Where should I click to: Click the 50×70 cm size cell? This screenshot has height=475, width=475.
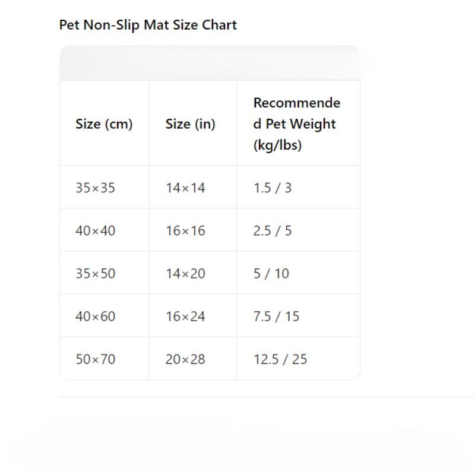(104, 359)
